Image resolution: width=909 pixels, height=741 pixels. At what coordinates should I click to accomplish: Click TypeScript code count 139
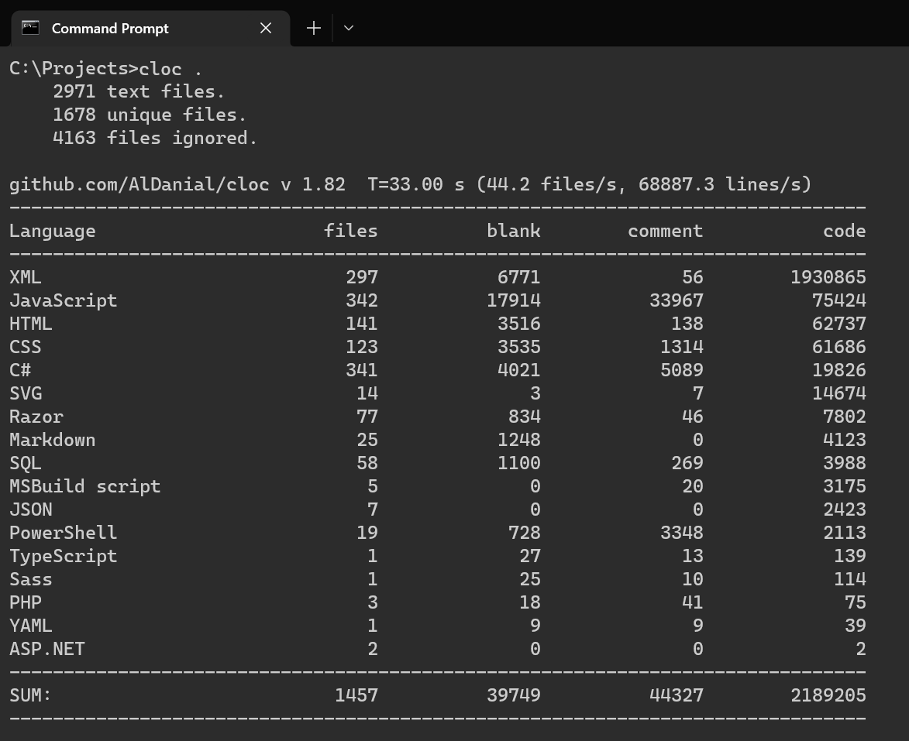tap(849, 555)
